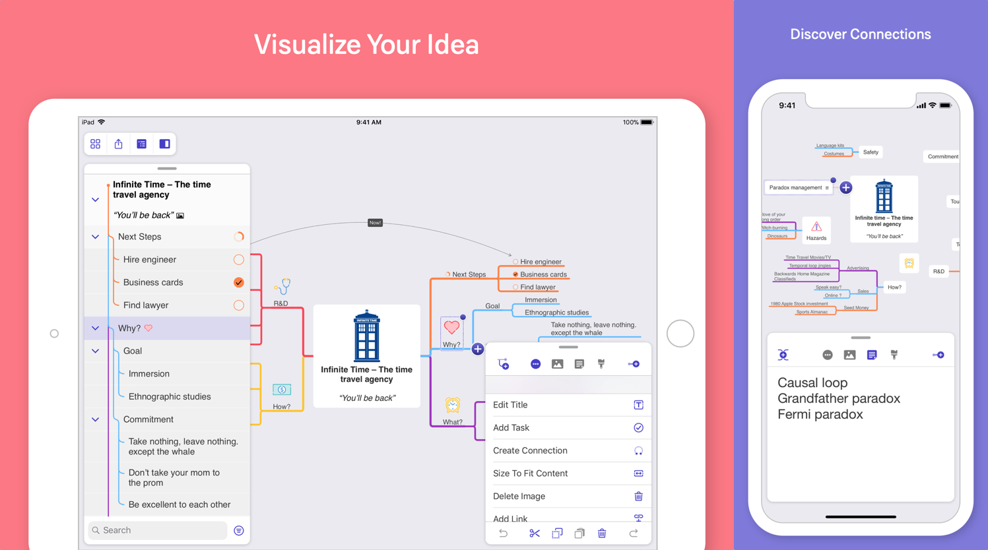
Task: Select Size To Fit Content menu option
Action: click(530, 473)
